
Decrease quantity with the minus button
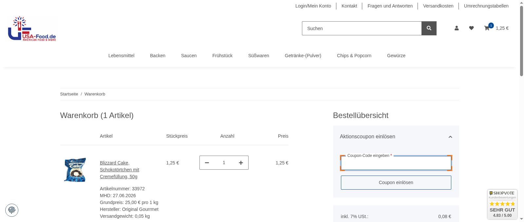pyautogui.click(x=207, y=163)
